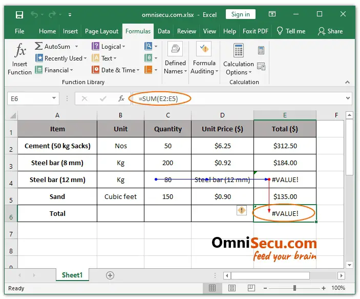Switch to Page Layout view icon
Image resolution: width=360 pixels, height=299 pixels.
pyautogui.click(x=232, y=288)
